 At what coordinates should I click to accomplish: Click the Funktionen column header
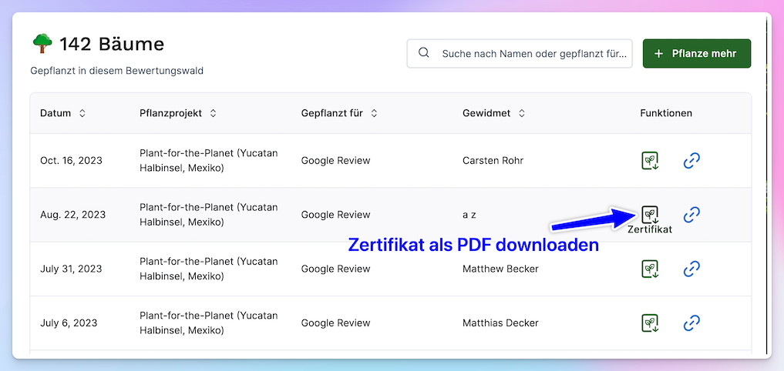point(665,113)
